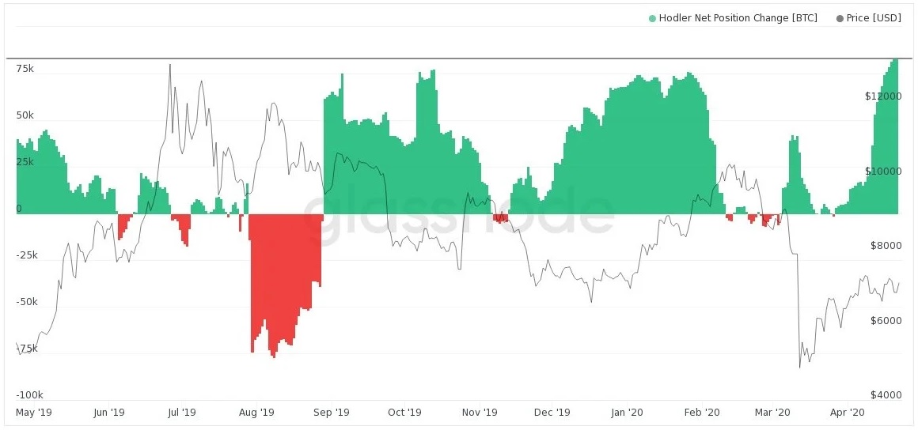Select the Jul '19 x-axis label
Image resolution: width=918 pixels, height=430 pixels.
point(181,413)
